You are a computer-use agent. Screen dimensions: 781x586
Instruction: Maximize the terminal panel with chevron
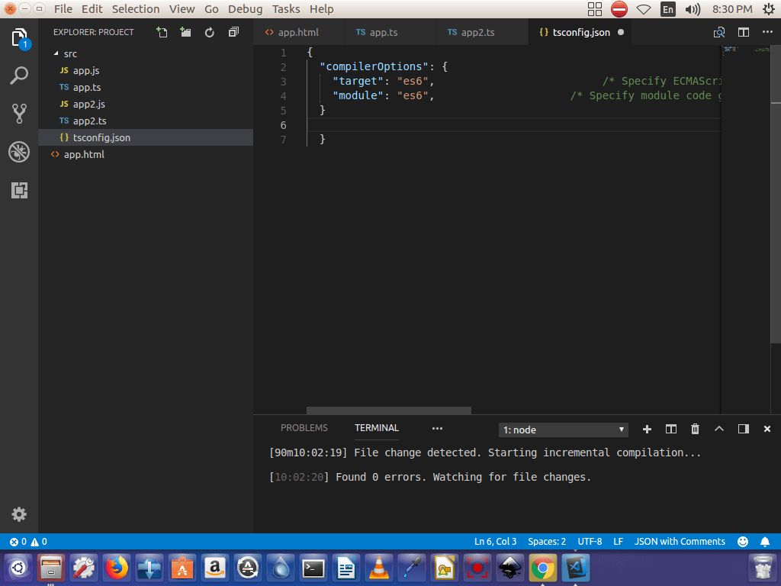click(718, 429)
